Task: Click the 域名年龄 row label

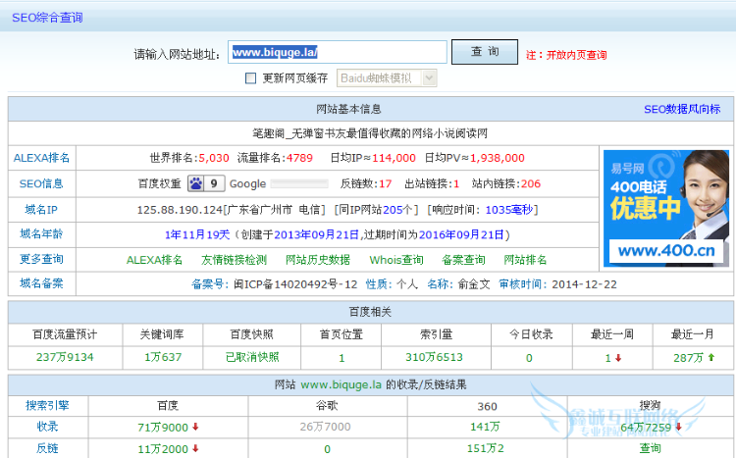Action: [41, 233]
